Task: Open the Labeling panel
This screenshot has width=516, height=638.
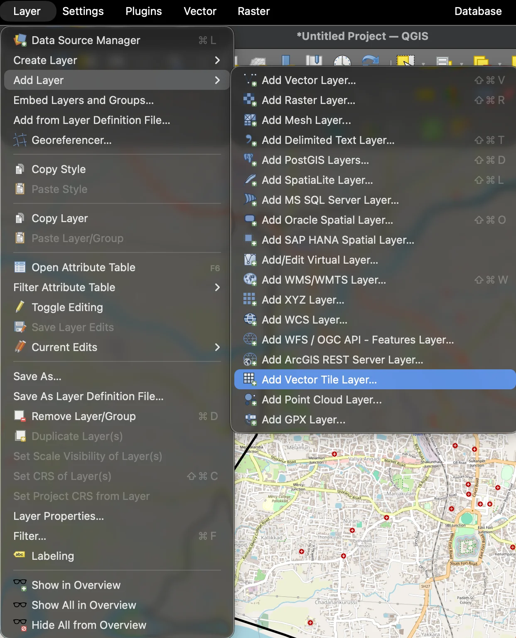Action: point(52,556)
